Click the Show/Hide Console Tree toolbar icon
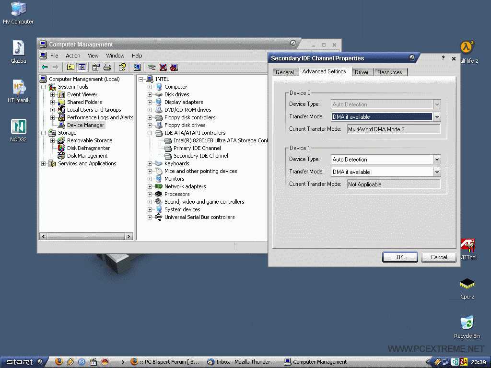491x368 pixels. (x=82, y=67)
